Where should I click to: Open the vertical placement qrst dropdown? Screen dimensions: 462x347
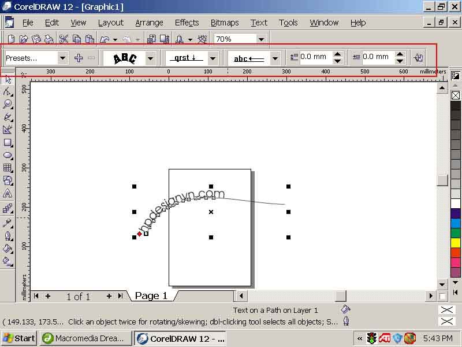click(x=213, y=58)
